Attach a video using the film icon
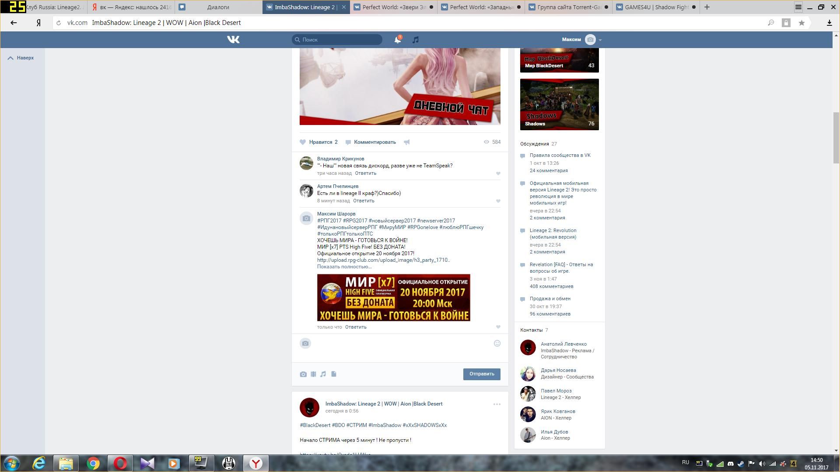 (x=313, y=374)
